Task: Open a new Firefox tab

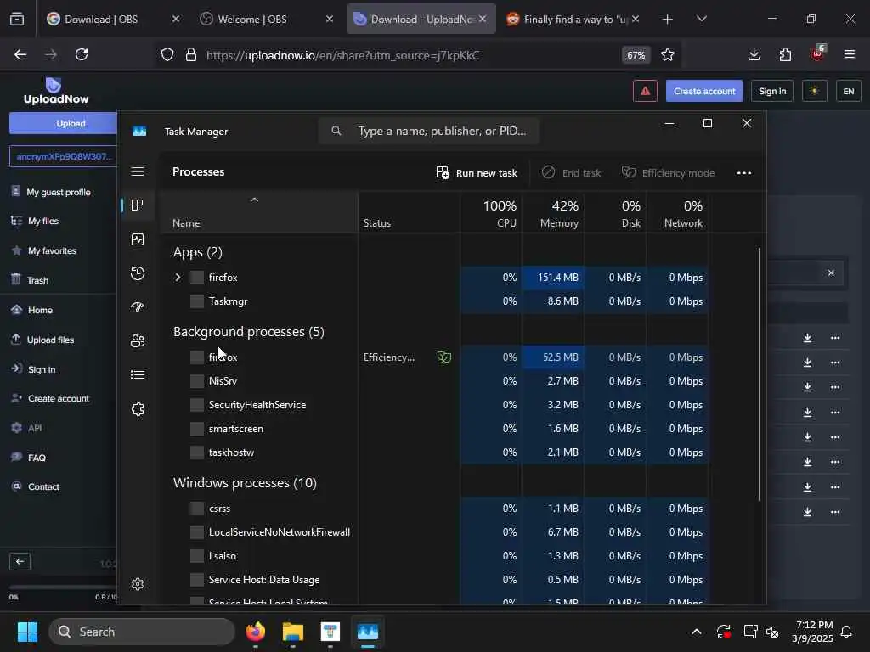Action: tap(668, 20)
